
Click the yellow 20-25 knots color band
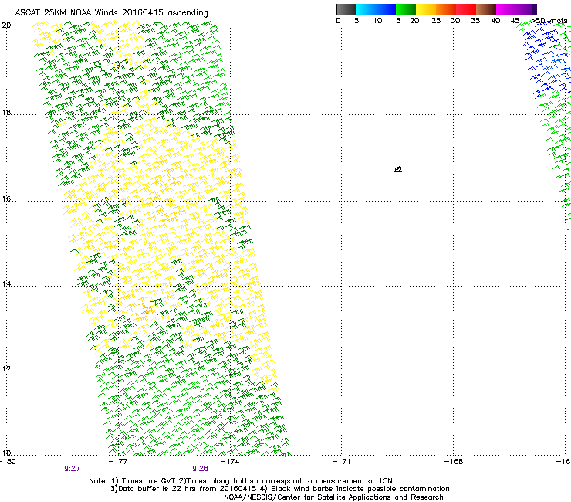426,9
